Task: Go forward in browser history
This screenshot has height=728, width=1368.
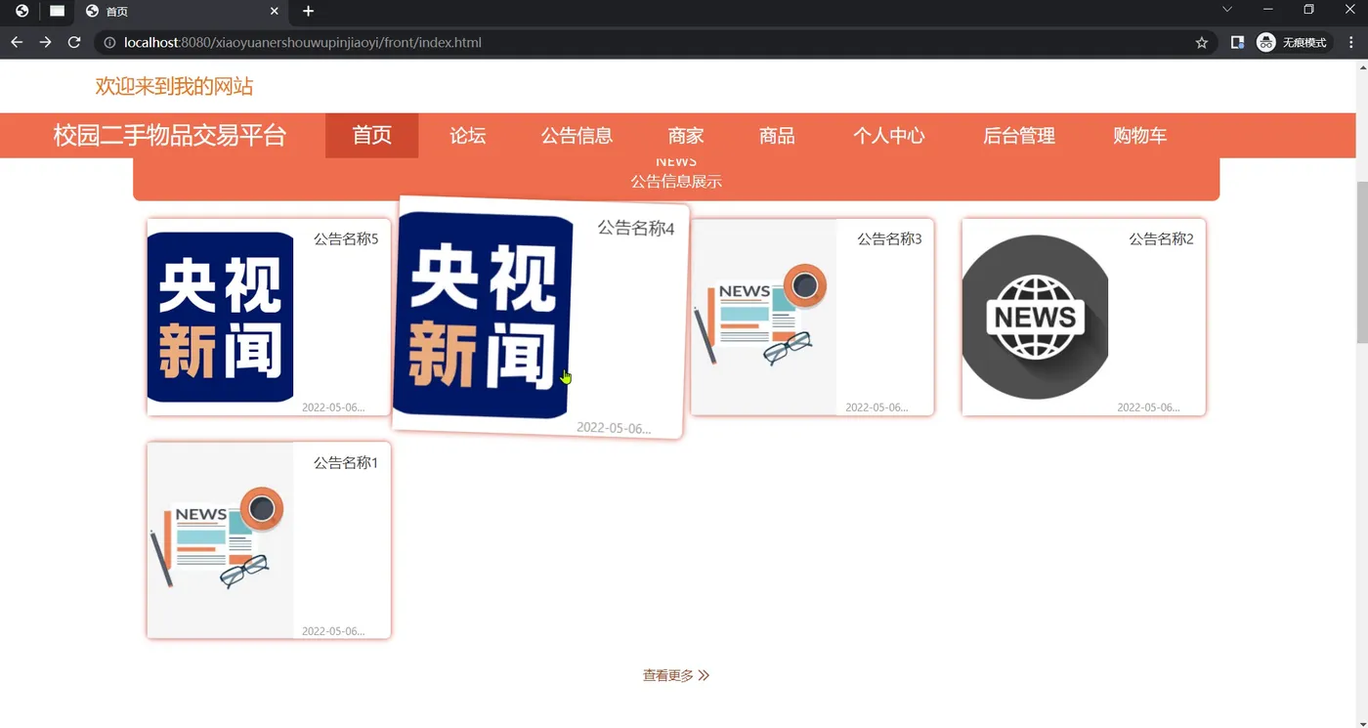Action: click(45, 42)
